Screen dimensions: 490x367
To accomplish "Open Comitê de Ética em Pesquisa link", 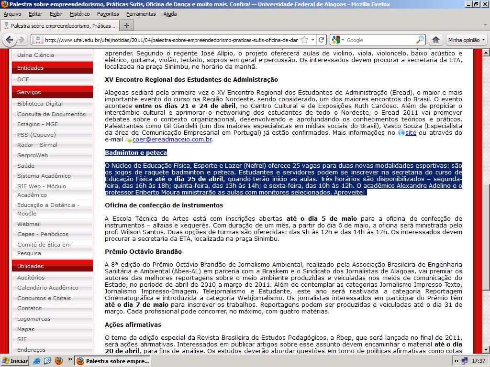I will [x=44, y=248].
